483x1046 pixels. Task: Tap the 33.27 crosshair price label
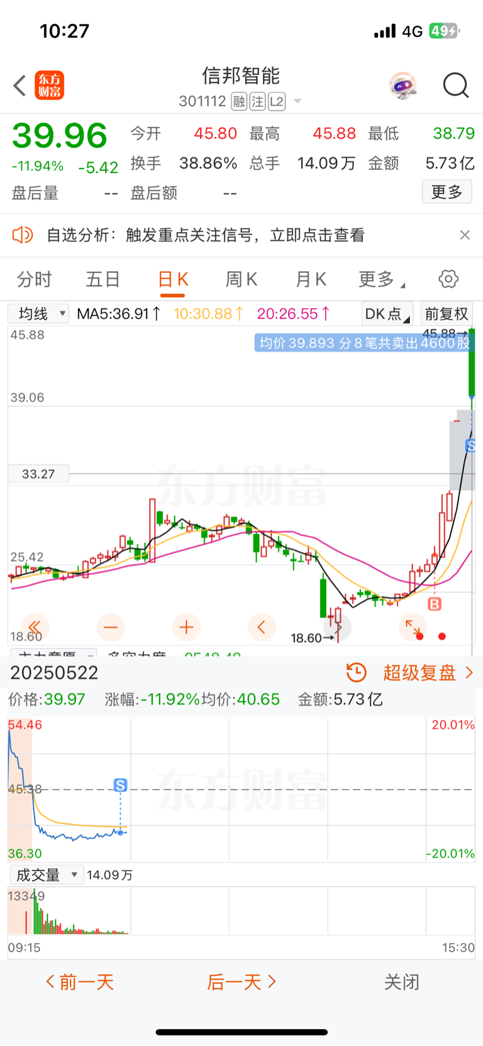[x=38, y=474]
